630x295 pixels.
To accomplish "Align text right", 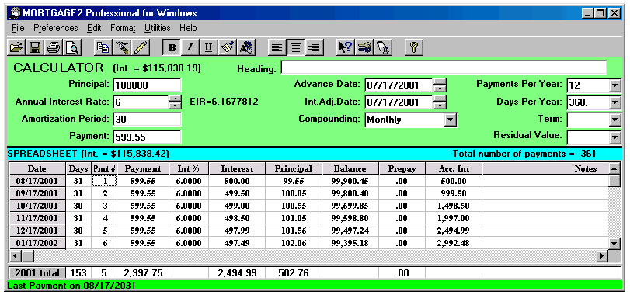I will pyautogui.click(x=315, y=48).
